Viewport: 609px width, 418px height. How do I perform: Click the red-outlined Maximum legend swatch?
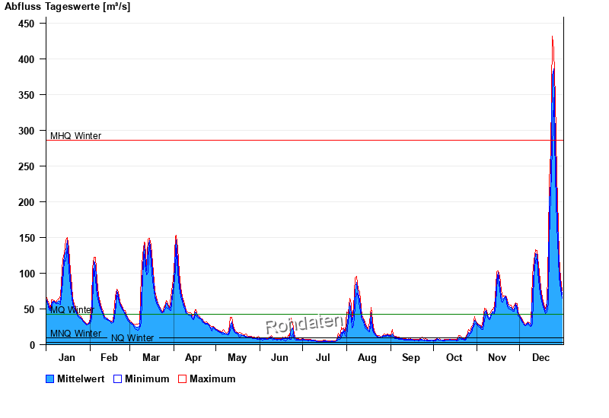click(182, 378)
